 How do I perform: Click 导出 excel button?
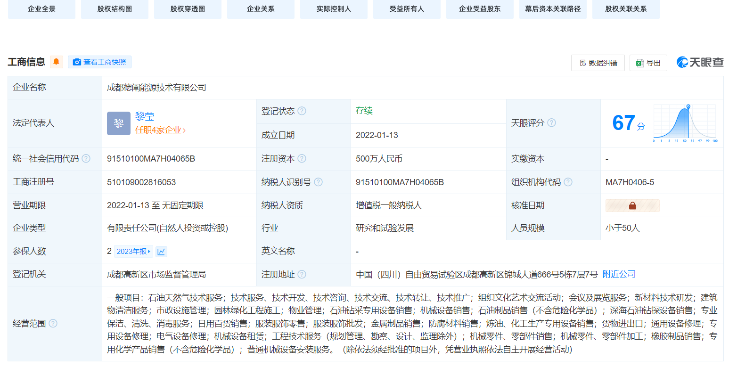(648, 63)
